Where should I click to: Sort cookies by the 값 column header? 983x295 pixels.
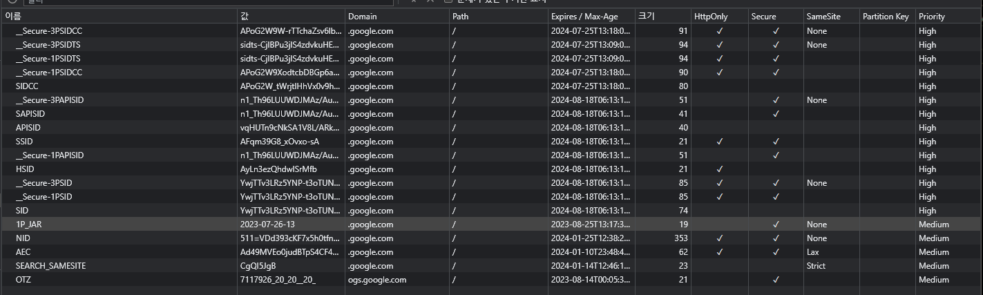click(292, 17)
